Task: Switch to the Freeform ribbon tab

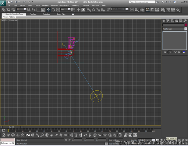Action: coord(34,14)
